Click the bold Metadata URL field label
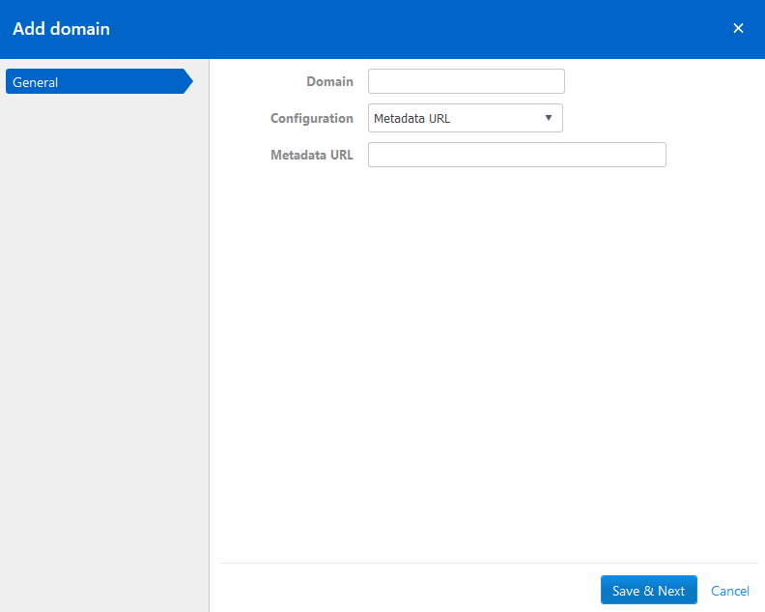This screenshot has height=612, width=765. (311, 155)
